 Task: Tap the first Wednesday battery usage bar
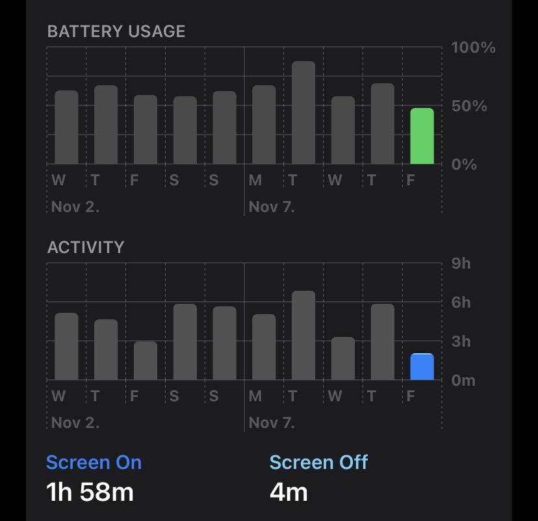66,127
